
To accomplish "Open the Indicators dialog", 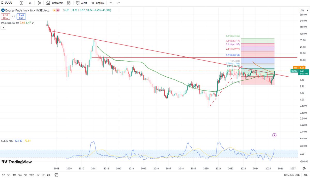I will pyautogui.click(x=55, y=3).
